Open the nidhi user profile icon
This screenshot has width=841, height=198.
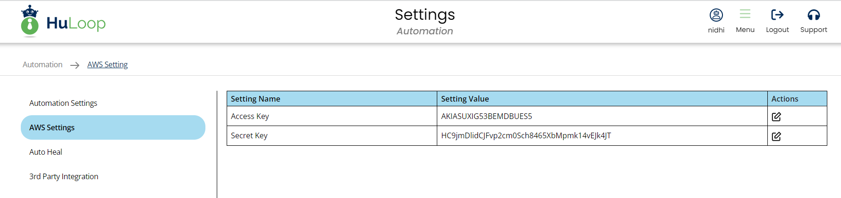(x=716, y=15)
